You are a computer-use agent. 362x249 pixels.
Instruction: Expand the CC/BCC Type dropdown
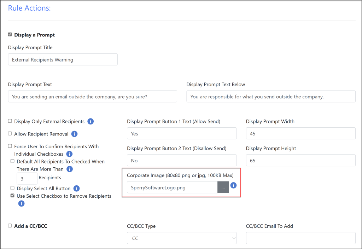point(181,238)
